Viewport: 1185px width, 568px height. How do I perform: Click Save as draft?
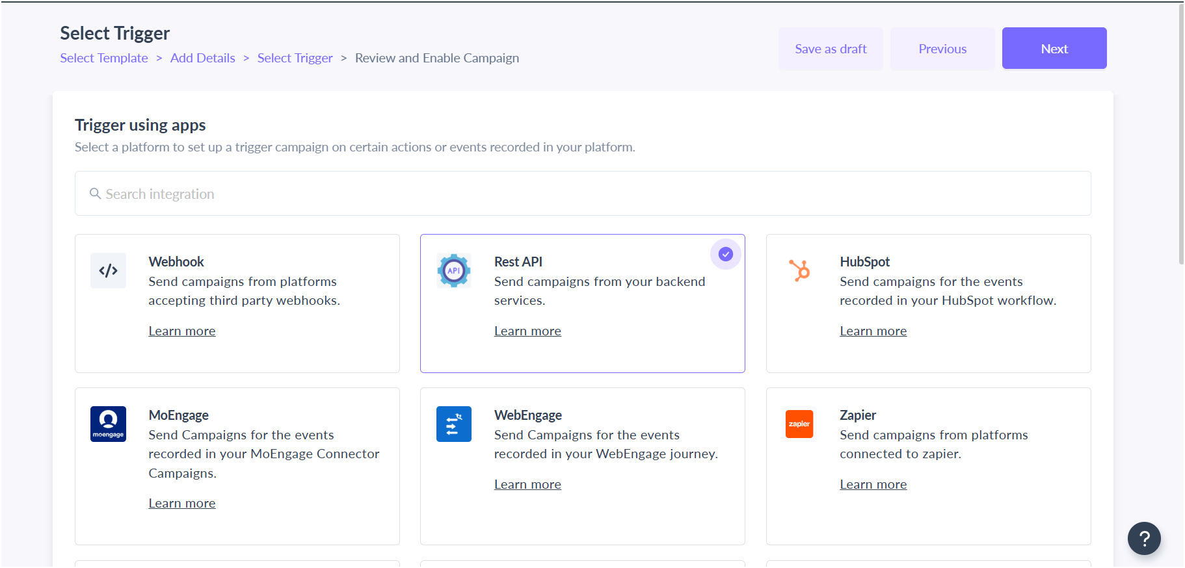click(831, 48)
